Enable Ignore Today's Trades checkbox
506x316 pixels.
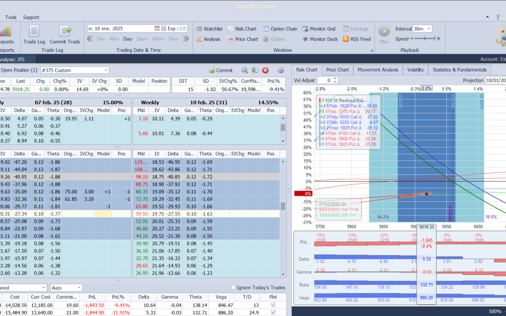tap(234, 287)
